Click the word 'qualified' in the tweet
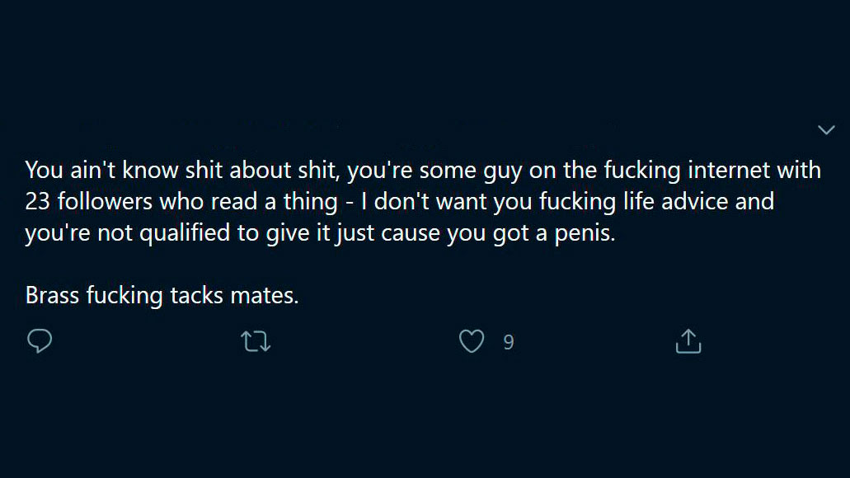This screenshot has height=478, width=850. click(x=185, y=233)
